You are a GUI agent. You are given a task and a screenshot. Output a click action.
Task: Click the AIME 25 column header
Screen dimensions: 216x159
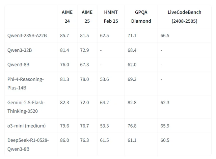coord(87,17)
